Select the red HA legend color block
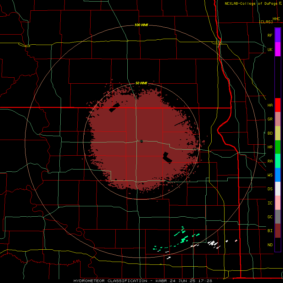Screen dimensions: 283x283 (x=278, y=105)
